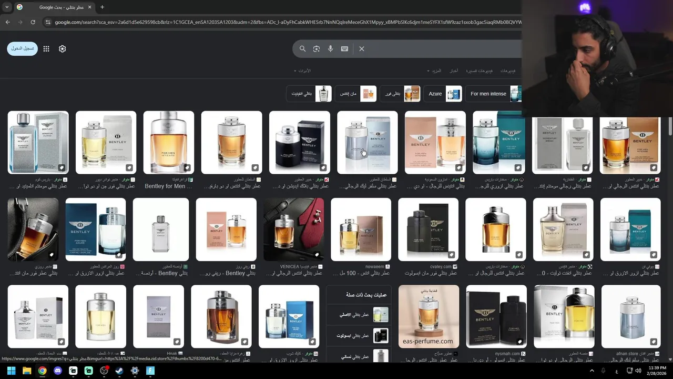Screen dimensions: 673x379
Task: Select the Azure filter chip
Action: [x=443, y=94]
